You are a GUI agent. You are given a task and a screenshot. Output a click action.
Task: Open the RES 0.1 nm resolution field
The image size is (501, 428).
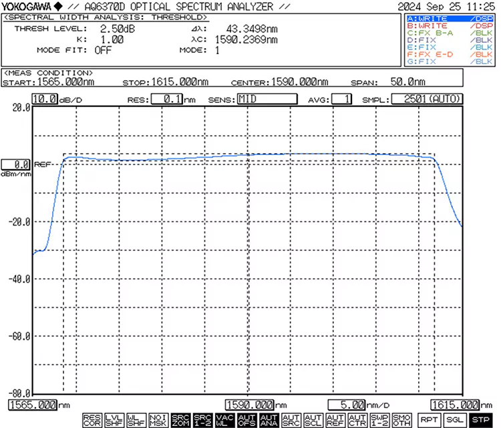pyautogui.click(x=167, y=100)
